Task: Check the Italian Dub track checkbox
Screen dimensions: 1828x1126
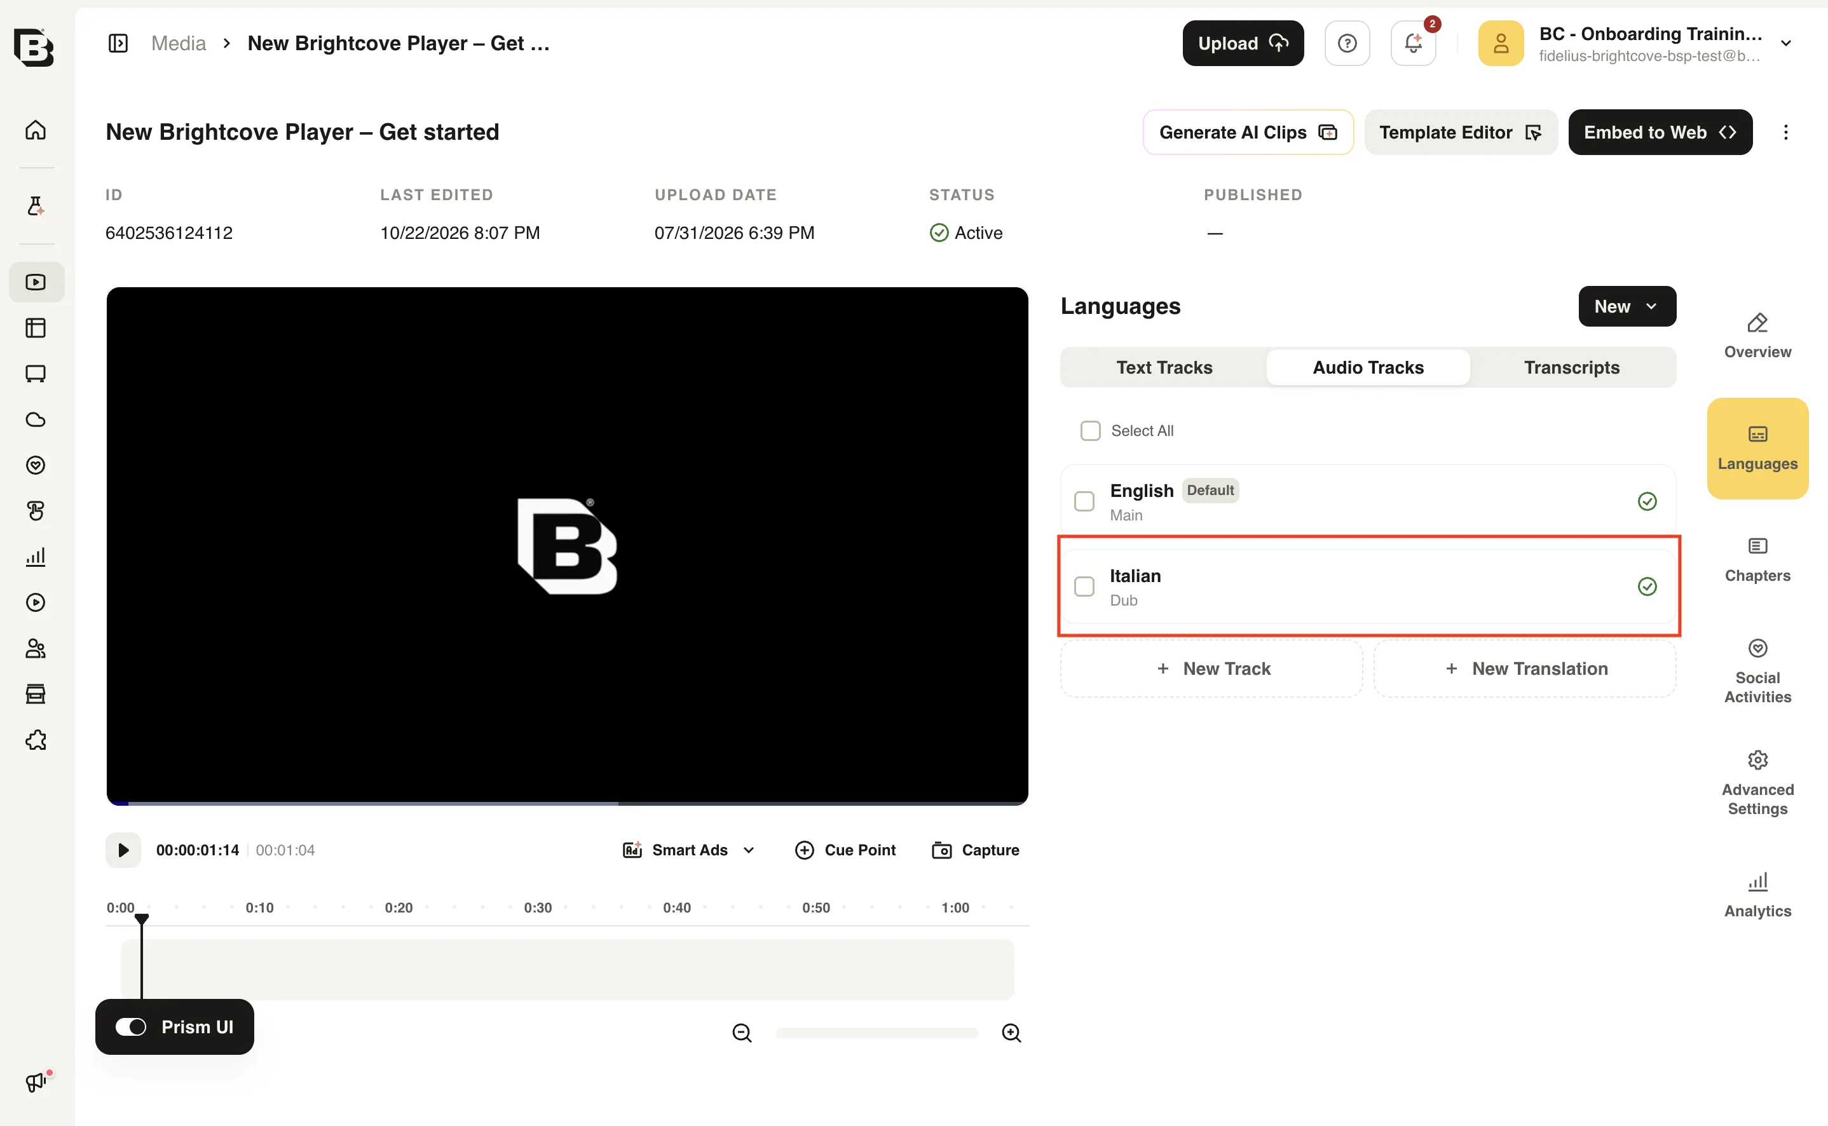Action: 1084,586
